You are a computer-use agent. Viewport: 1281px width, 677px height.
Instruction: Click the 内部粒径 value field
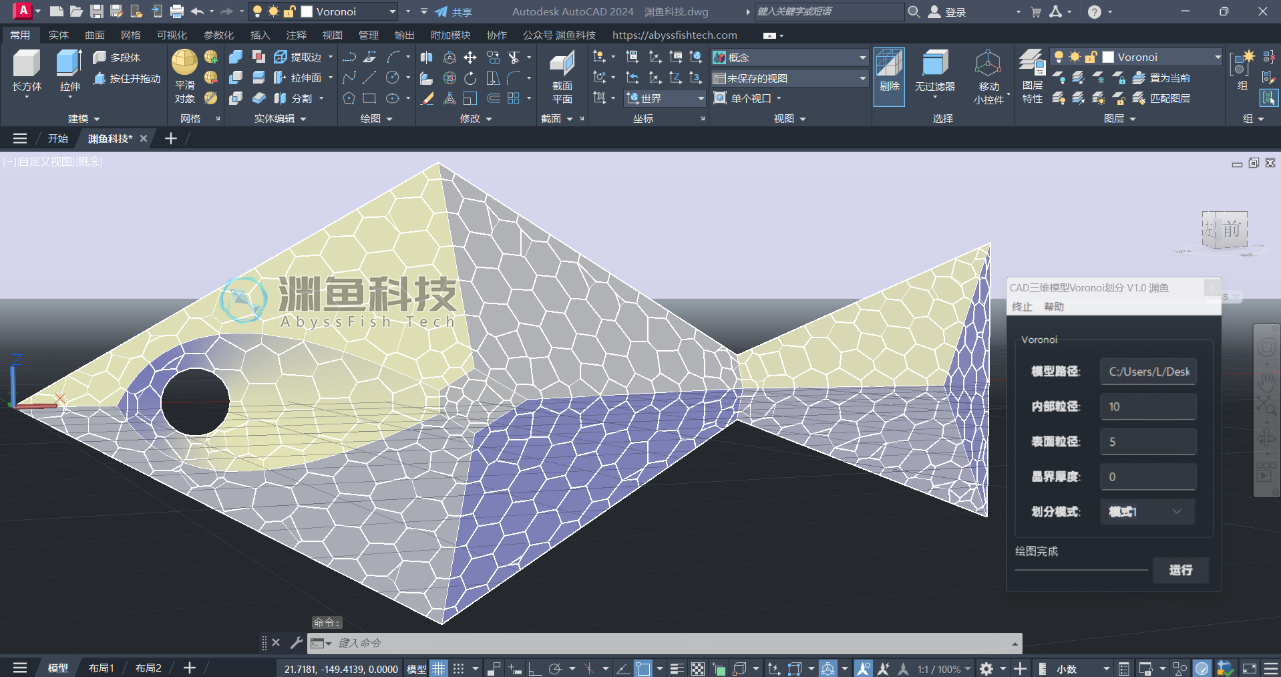pyautogui.click(x=1147, y=406)
